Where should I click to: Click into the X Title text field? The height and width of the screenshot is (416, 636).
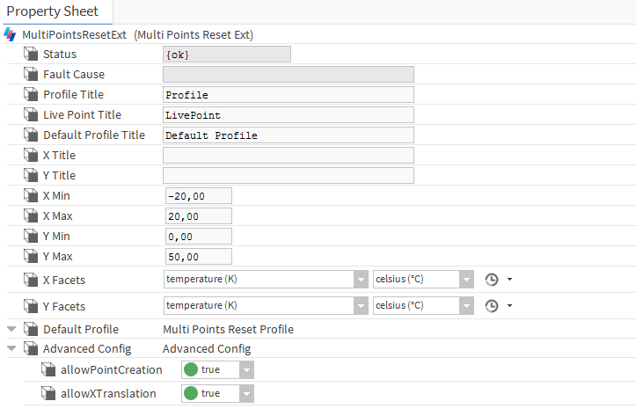[288, 156]
